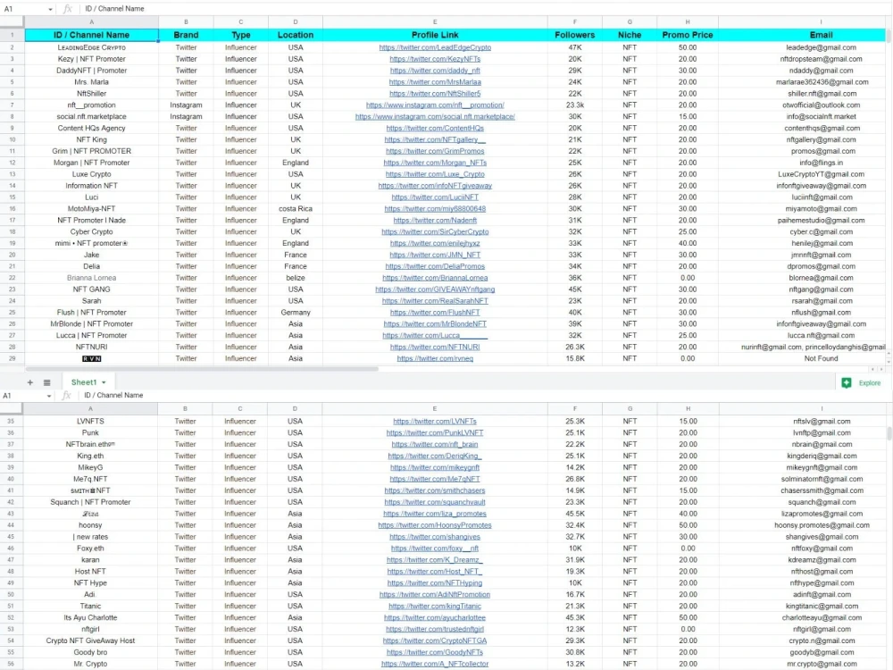This screenshot has width=893, height=670.
Task: Select the Promo Price header cell
Action: (688, 35)
